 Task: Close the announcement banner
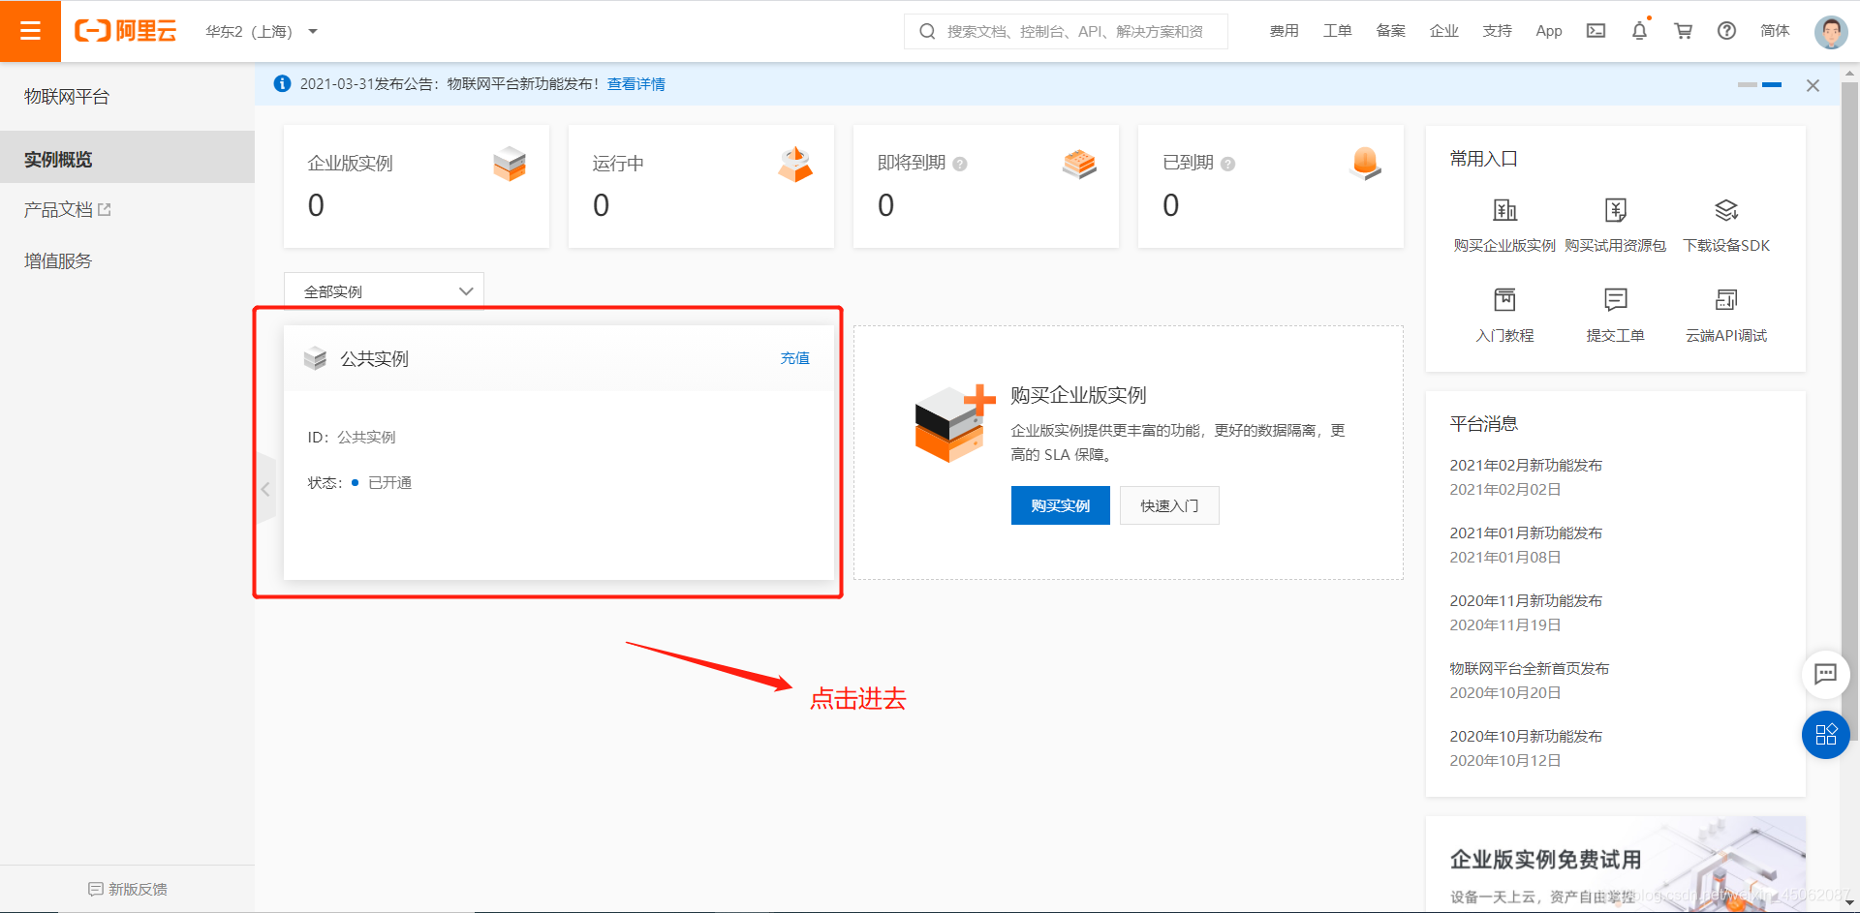point(1813,85)
